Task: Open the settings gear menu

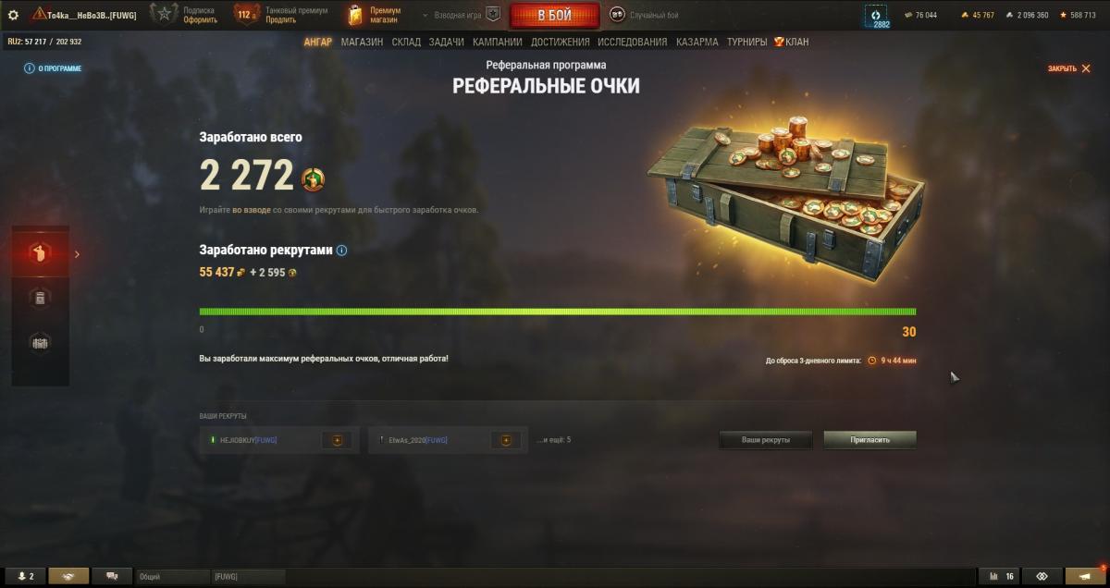Action: click(x=13, y=15)
